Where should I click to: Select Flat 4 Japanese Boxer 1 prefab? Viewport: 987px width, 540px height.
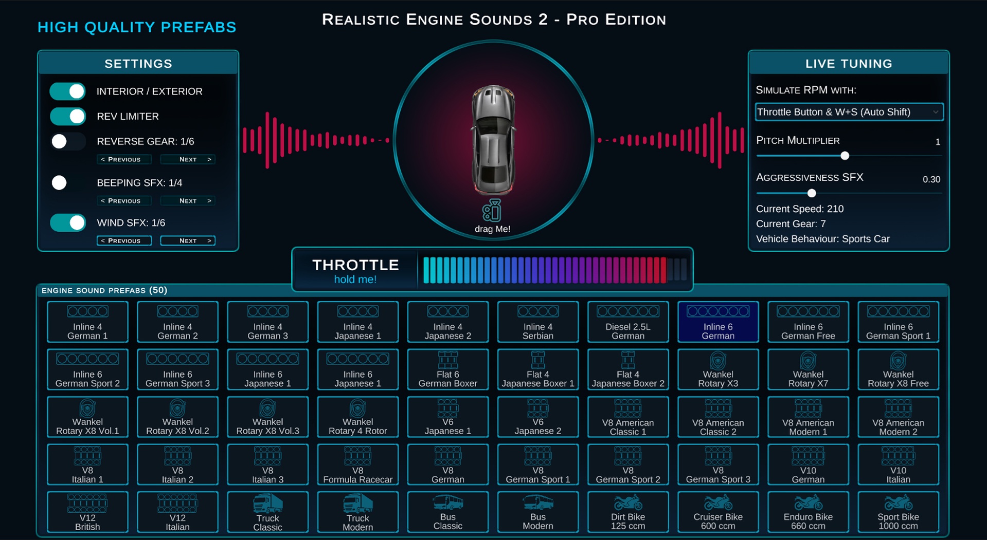[538, 369]
